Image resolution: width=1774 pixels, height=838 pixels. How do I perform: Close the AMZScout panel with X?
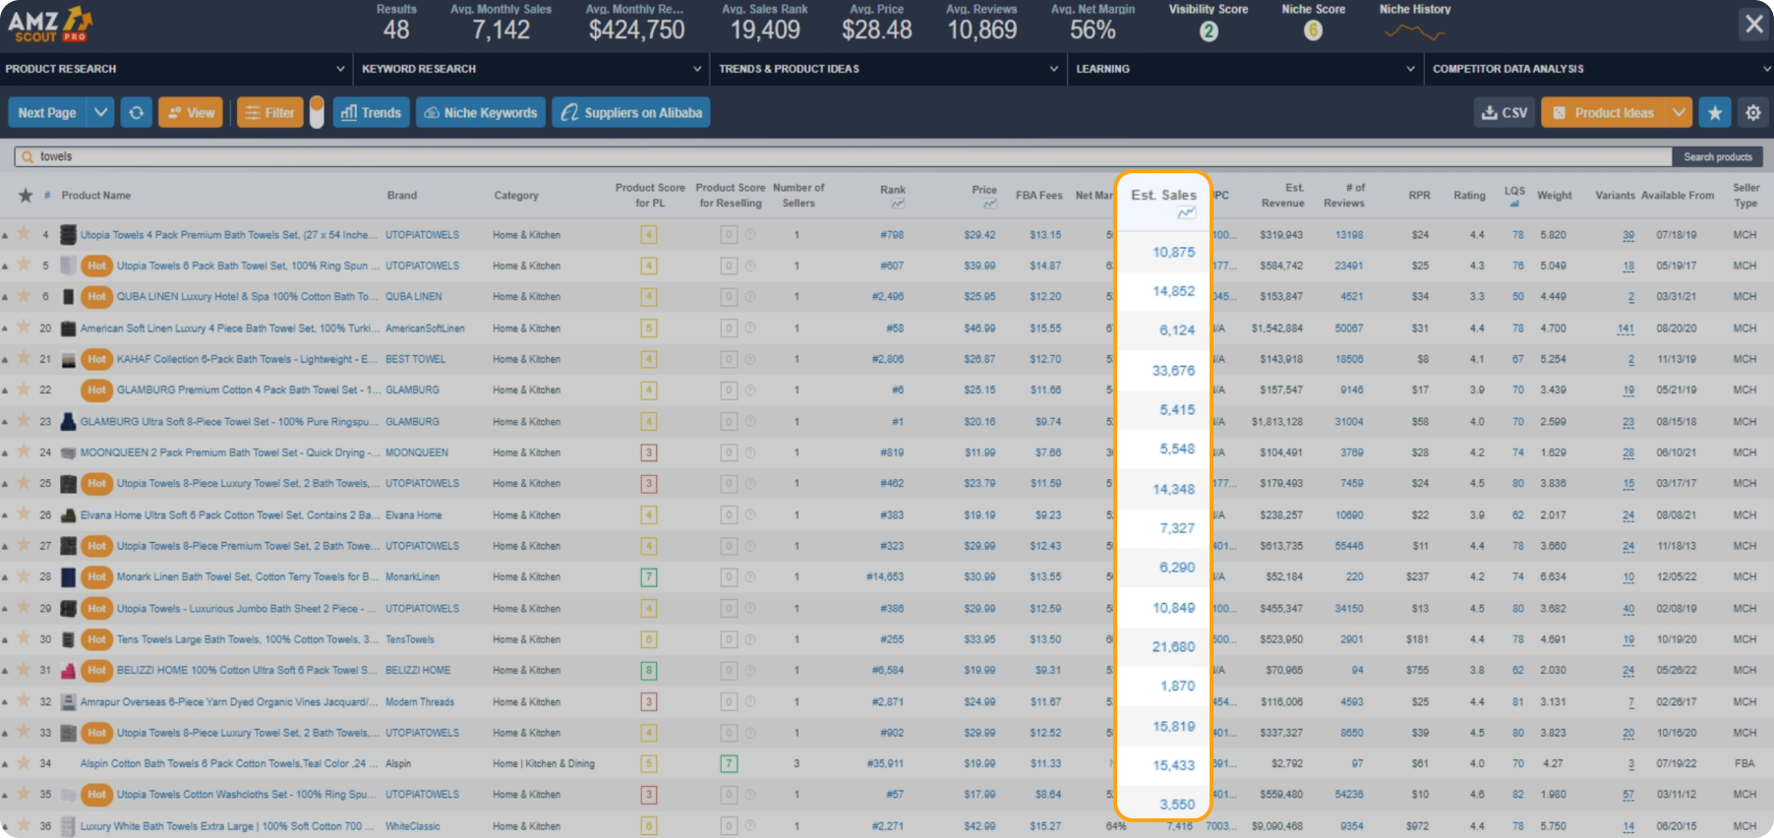[x=1753, y=24]
